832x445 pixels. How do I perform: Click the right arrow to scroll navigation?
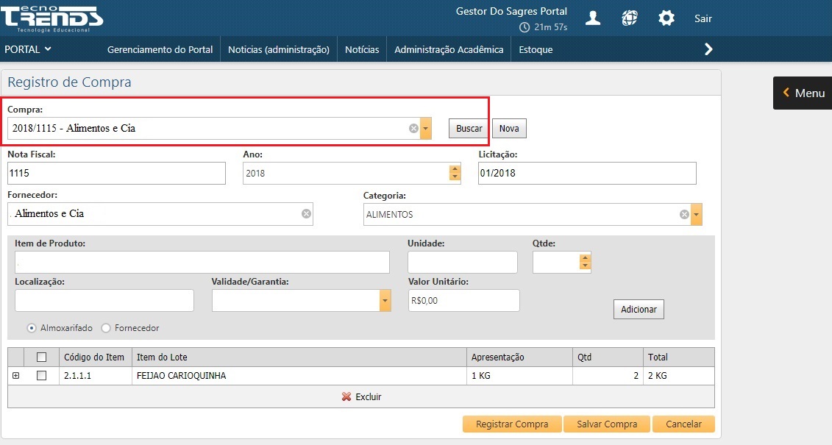point(708,49)
